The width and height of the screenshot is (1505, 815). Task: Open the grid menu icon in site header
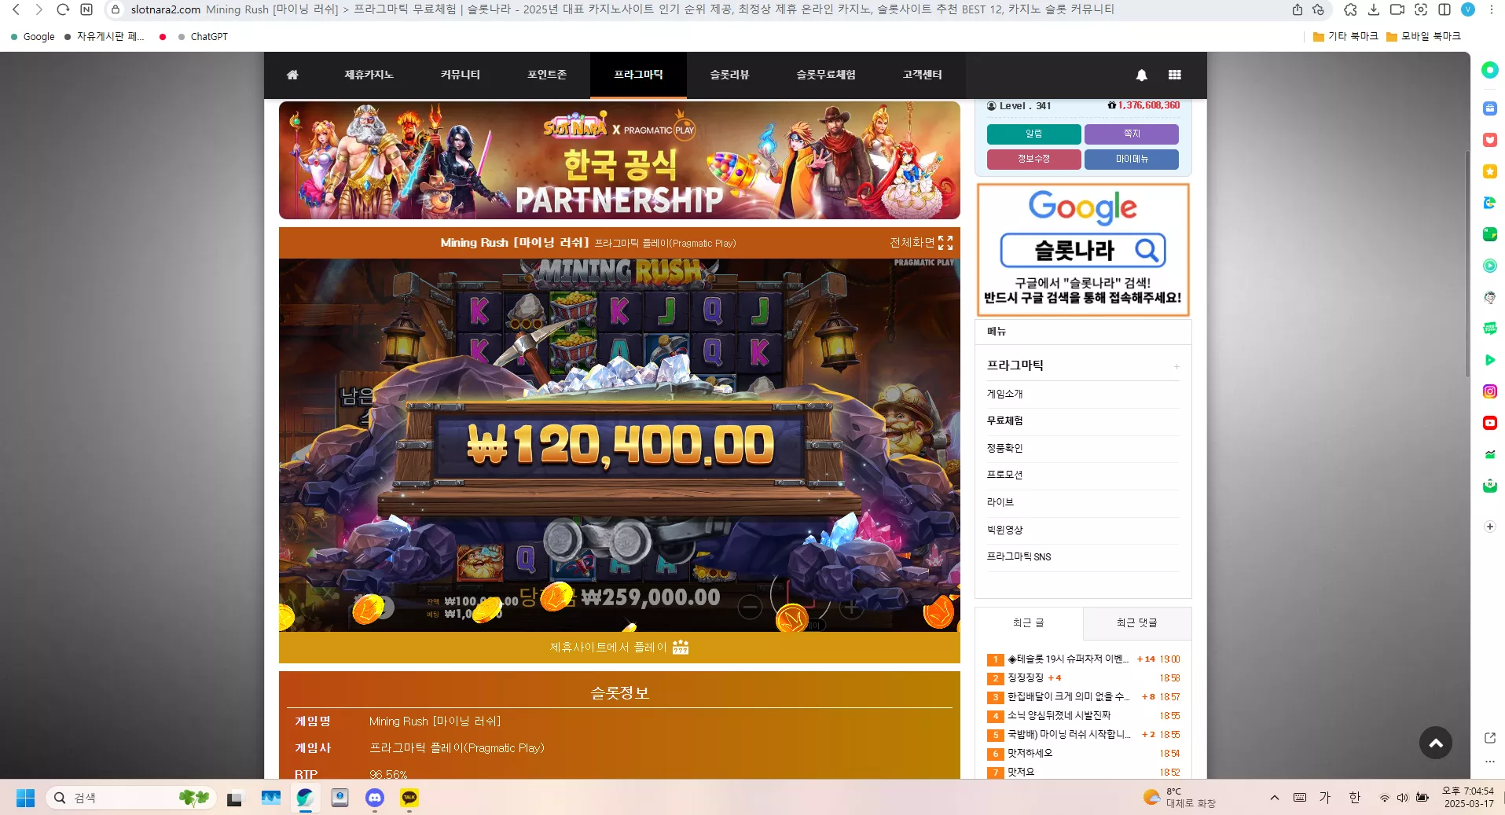point(1175,75)
